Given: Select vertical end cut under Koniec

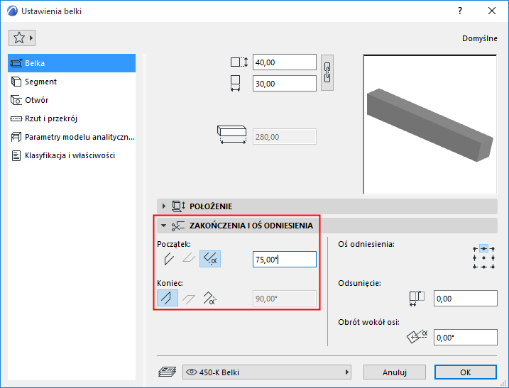Looking at the screenshot, I should click(168, 298).
